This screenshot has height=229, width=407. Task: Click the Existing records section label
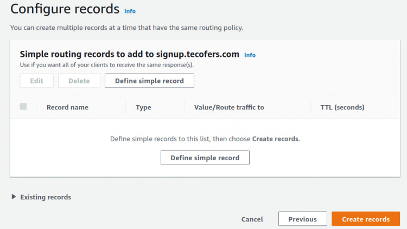(x=46, y=197)
